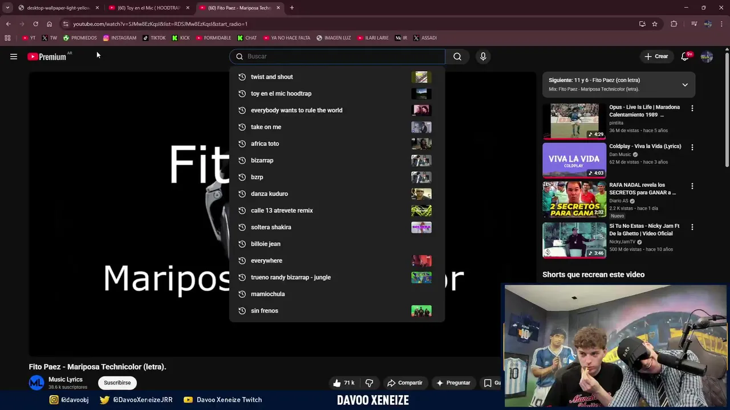Open the install/cast icon in address bar
The image size is (730, 410).
642,24
